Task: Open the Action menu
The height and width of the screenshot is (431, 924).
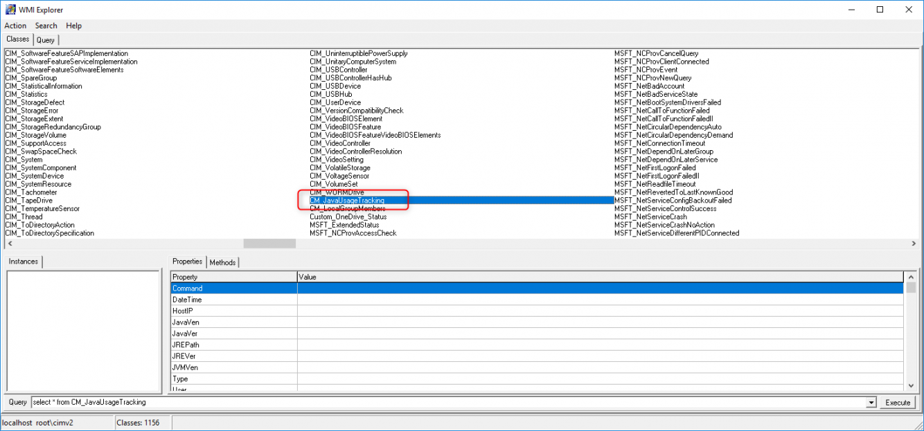Action: point(15,26)
